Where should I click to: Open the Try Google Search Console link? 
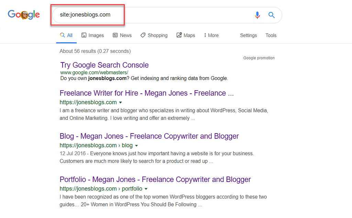click(x=104, y=65)
